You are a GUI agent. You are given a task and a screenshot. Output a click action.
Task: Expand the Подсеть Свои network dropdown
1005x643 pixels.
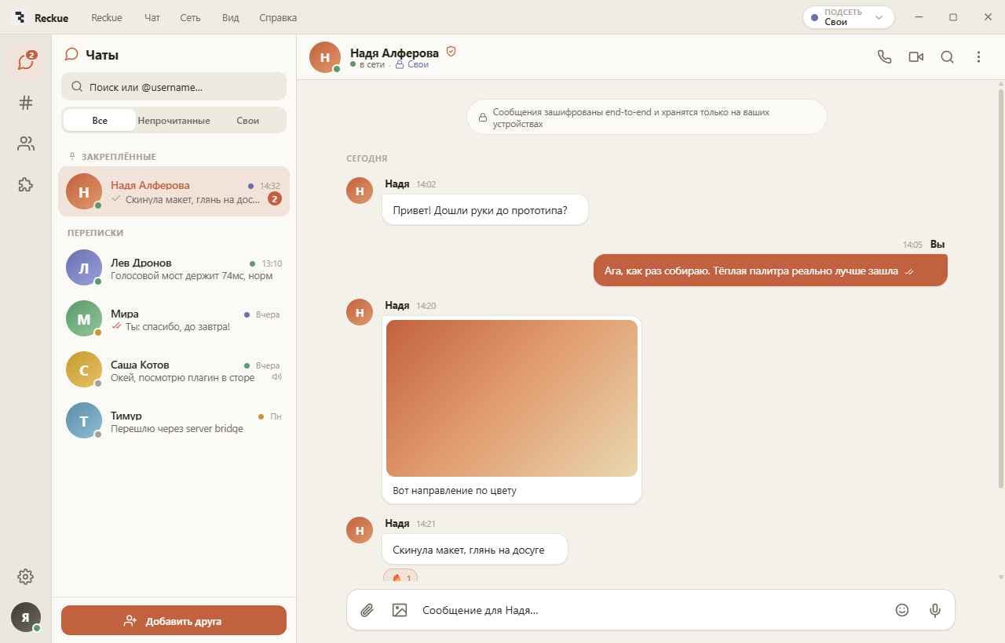tap(848, 17)
